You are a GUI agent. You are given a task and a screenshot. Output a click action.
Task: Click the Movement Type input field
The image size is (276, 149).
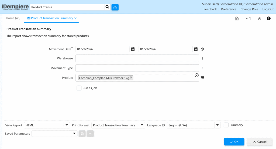[x=137, y=68]
